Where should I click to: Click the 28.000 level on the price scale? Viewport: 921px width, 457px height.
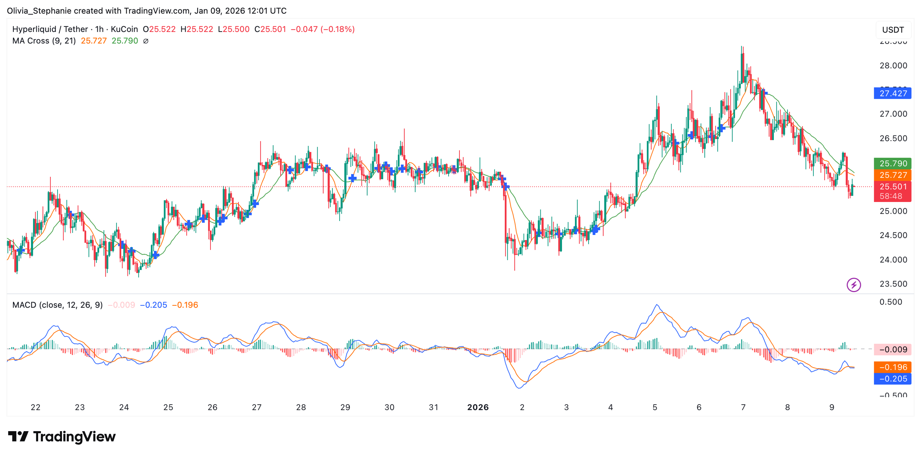[893, 65]
